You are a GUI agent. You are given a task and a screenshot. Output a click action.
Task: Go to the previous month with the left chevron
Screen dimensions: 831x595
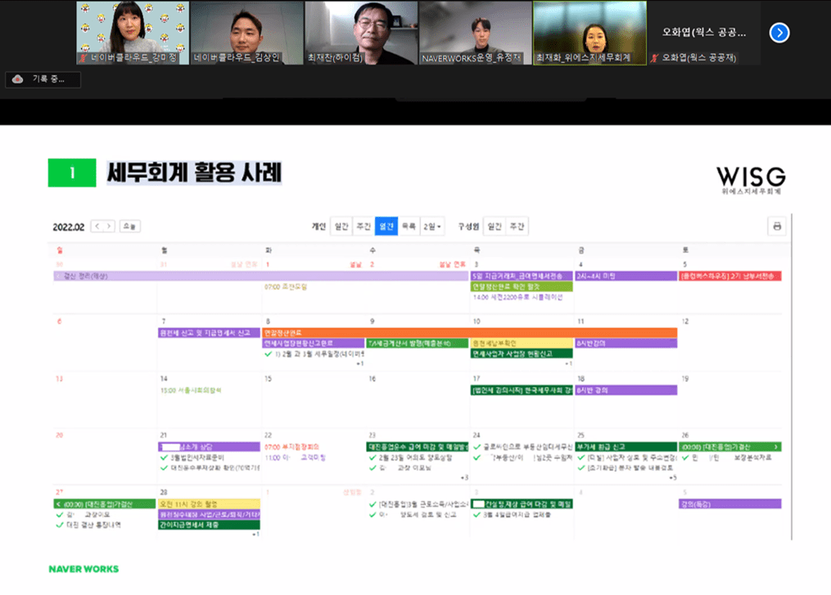97,226
